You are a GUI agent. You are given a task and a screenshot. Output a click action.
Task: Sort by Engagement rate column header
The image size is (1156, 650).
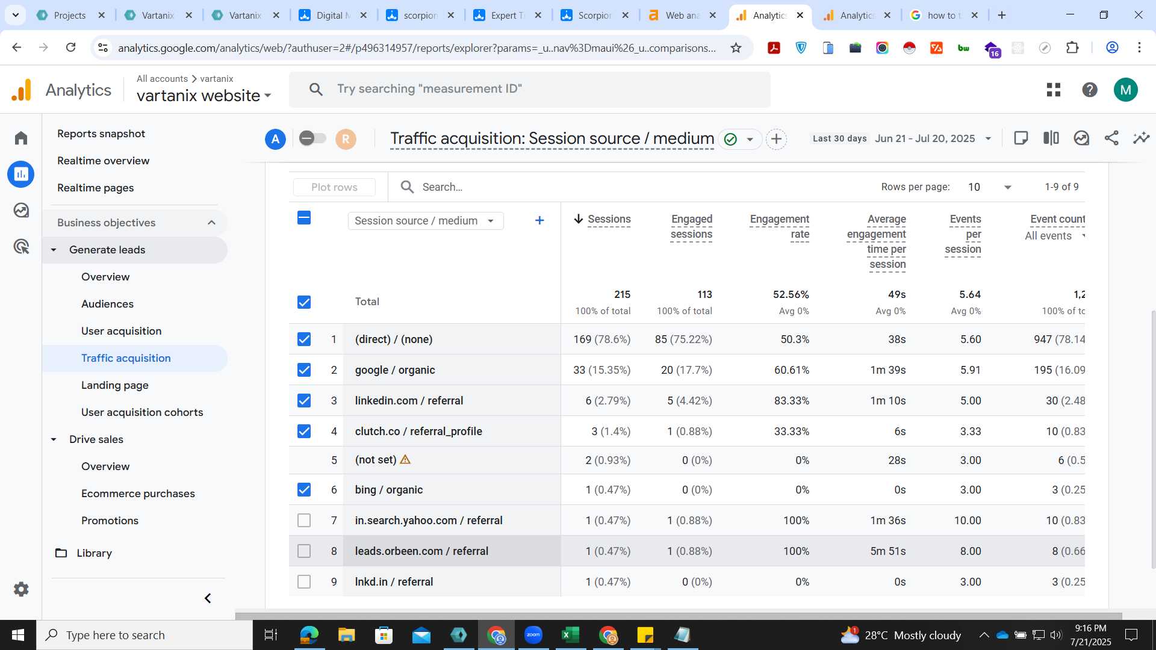779,227
